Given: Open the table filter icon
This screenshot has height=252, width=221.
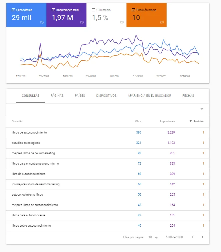Looking at the screenshot, I should pyautogui.click(x=202, y=108).
